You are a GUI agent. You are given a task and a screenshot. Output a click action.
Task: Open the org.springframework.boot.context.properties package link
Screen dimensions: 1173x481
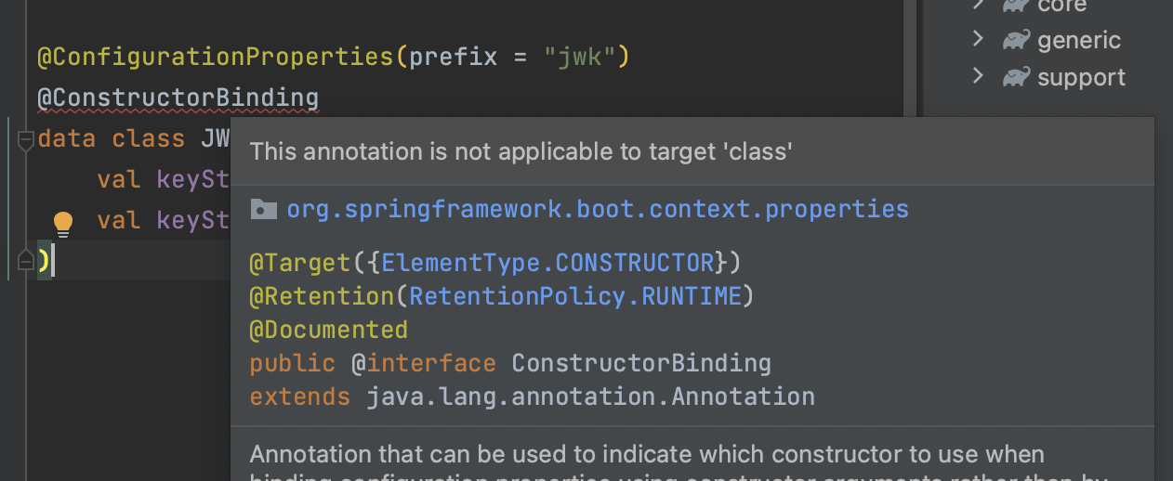597,209
